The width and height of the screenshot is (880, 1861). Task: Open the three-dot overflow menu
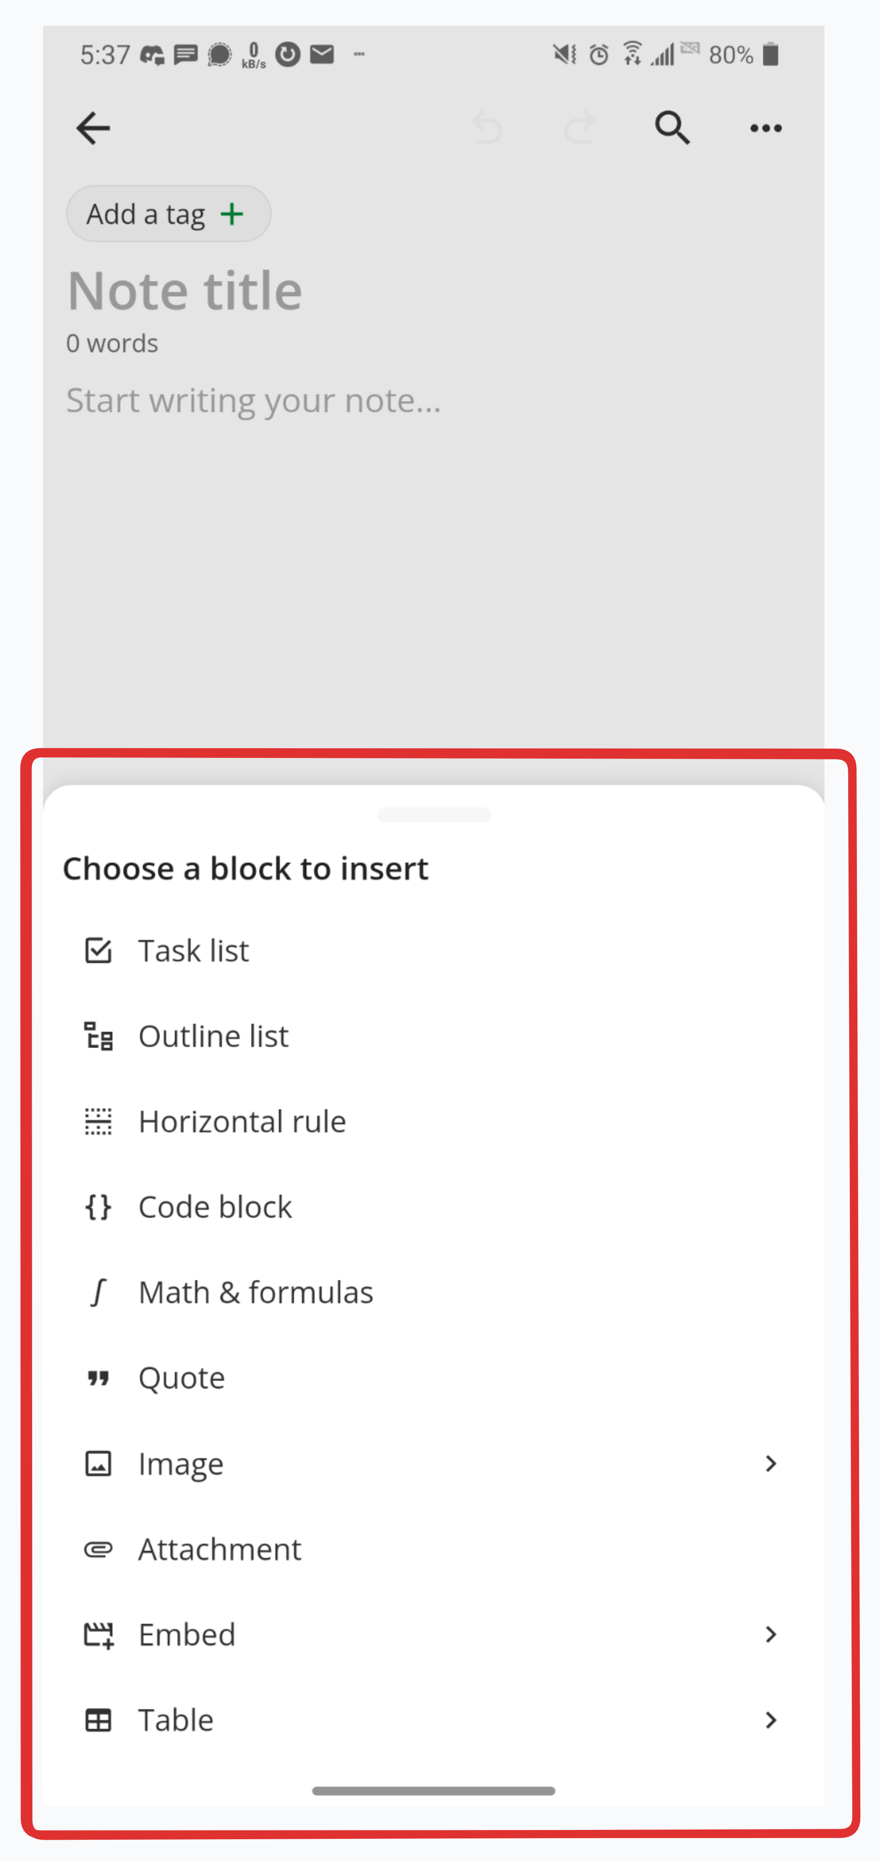coord(765,129)
